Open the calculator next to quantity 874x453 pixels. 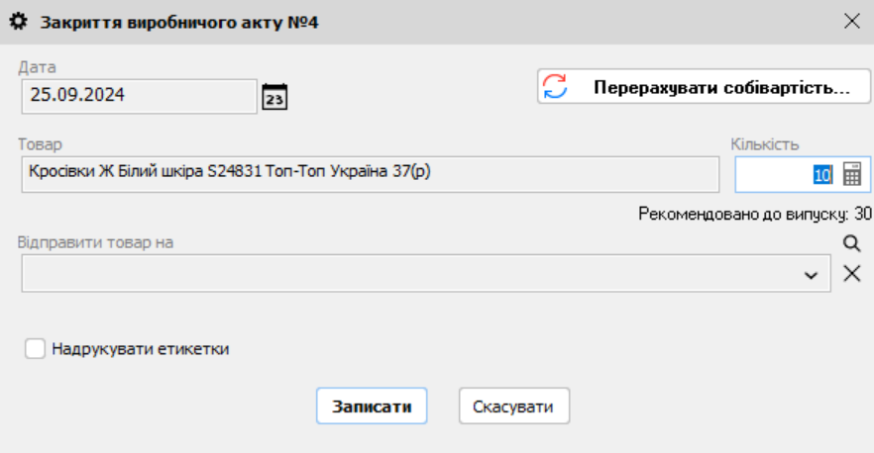click(852, 175)
